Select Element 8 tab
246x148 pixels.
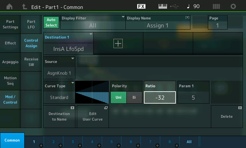(x=170, y=142)
